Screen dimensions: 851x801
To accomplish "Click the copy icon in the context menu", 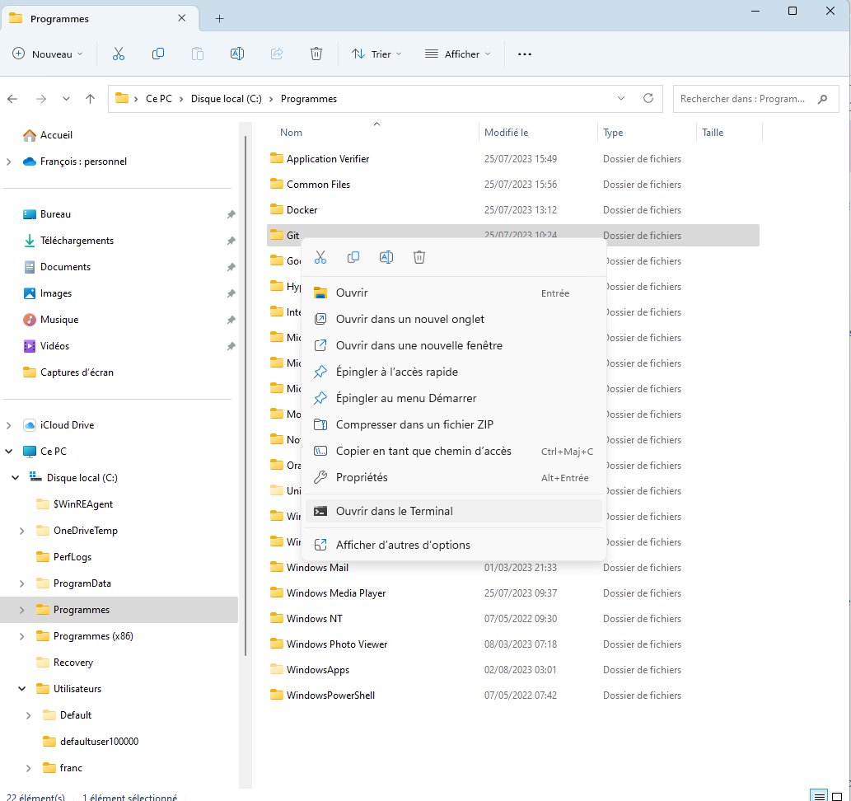I will (353, 257).
